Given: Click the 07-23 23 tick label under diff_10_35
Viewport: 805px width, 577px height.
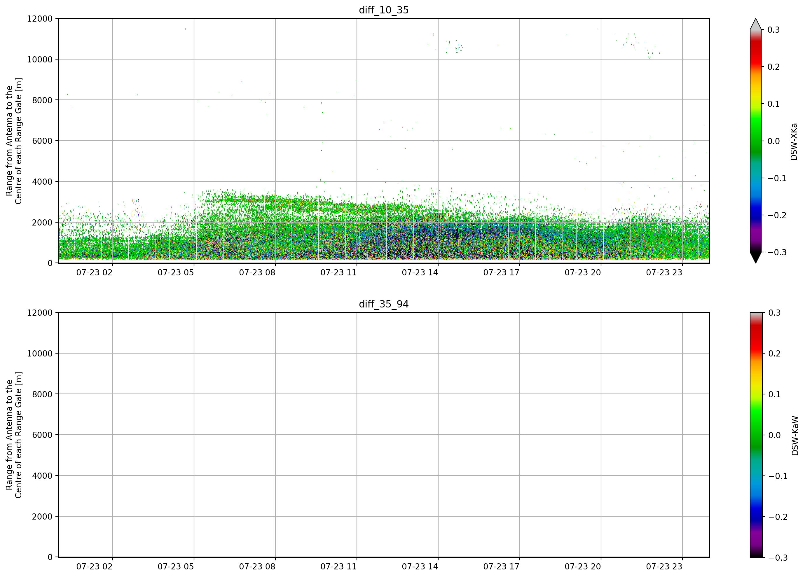Looking at the screenshot, I should [664, 272].
